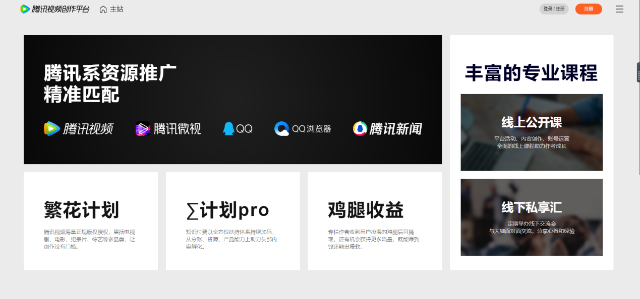Open the 线上公开课 course thumbnail
The width and height of the screenshot is (640, 299).
532,132
